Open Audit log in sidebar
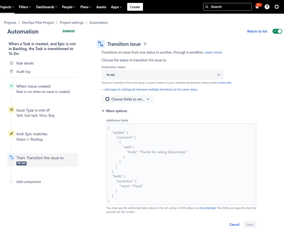 click(23, 71)
